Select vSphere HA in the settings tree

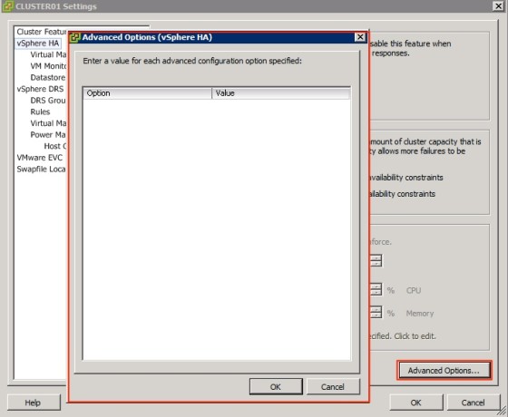point(38,44)
